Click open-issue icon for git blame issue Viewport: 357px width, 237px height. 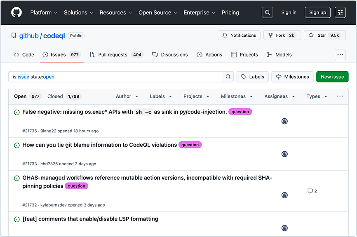[17, 145]
